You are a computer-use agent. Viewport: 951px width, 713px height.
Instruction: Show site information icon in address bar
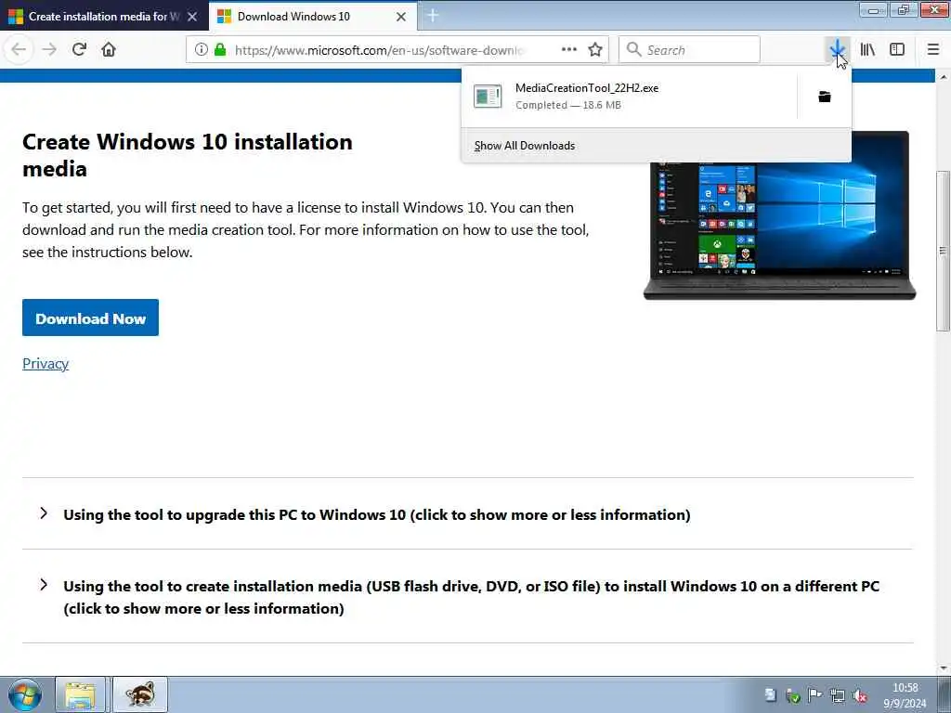pyautogui.click(x=202, y=50)
